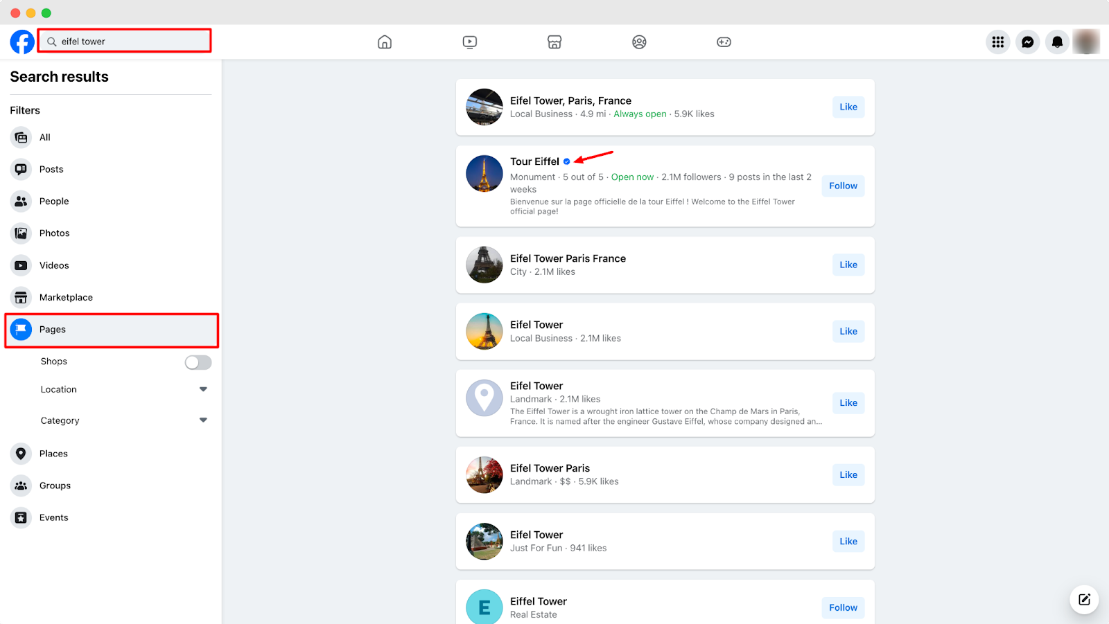Open the 'E' avatar of Real Estate page
The image size is (1109, 624).
[484, 607]
